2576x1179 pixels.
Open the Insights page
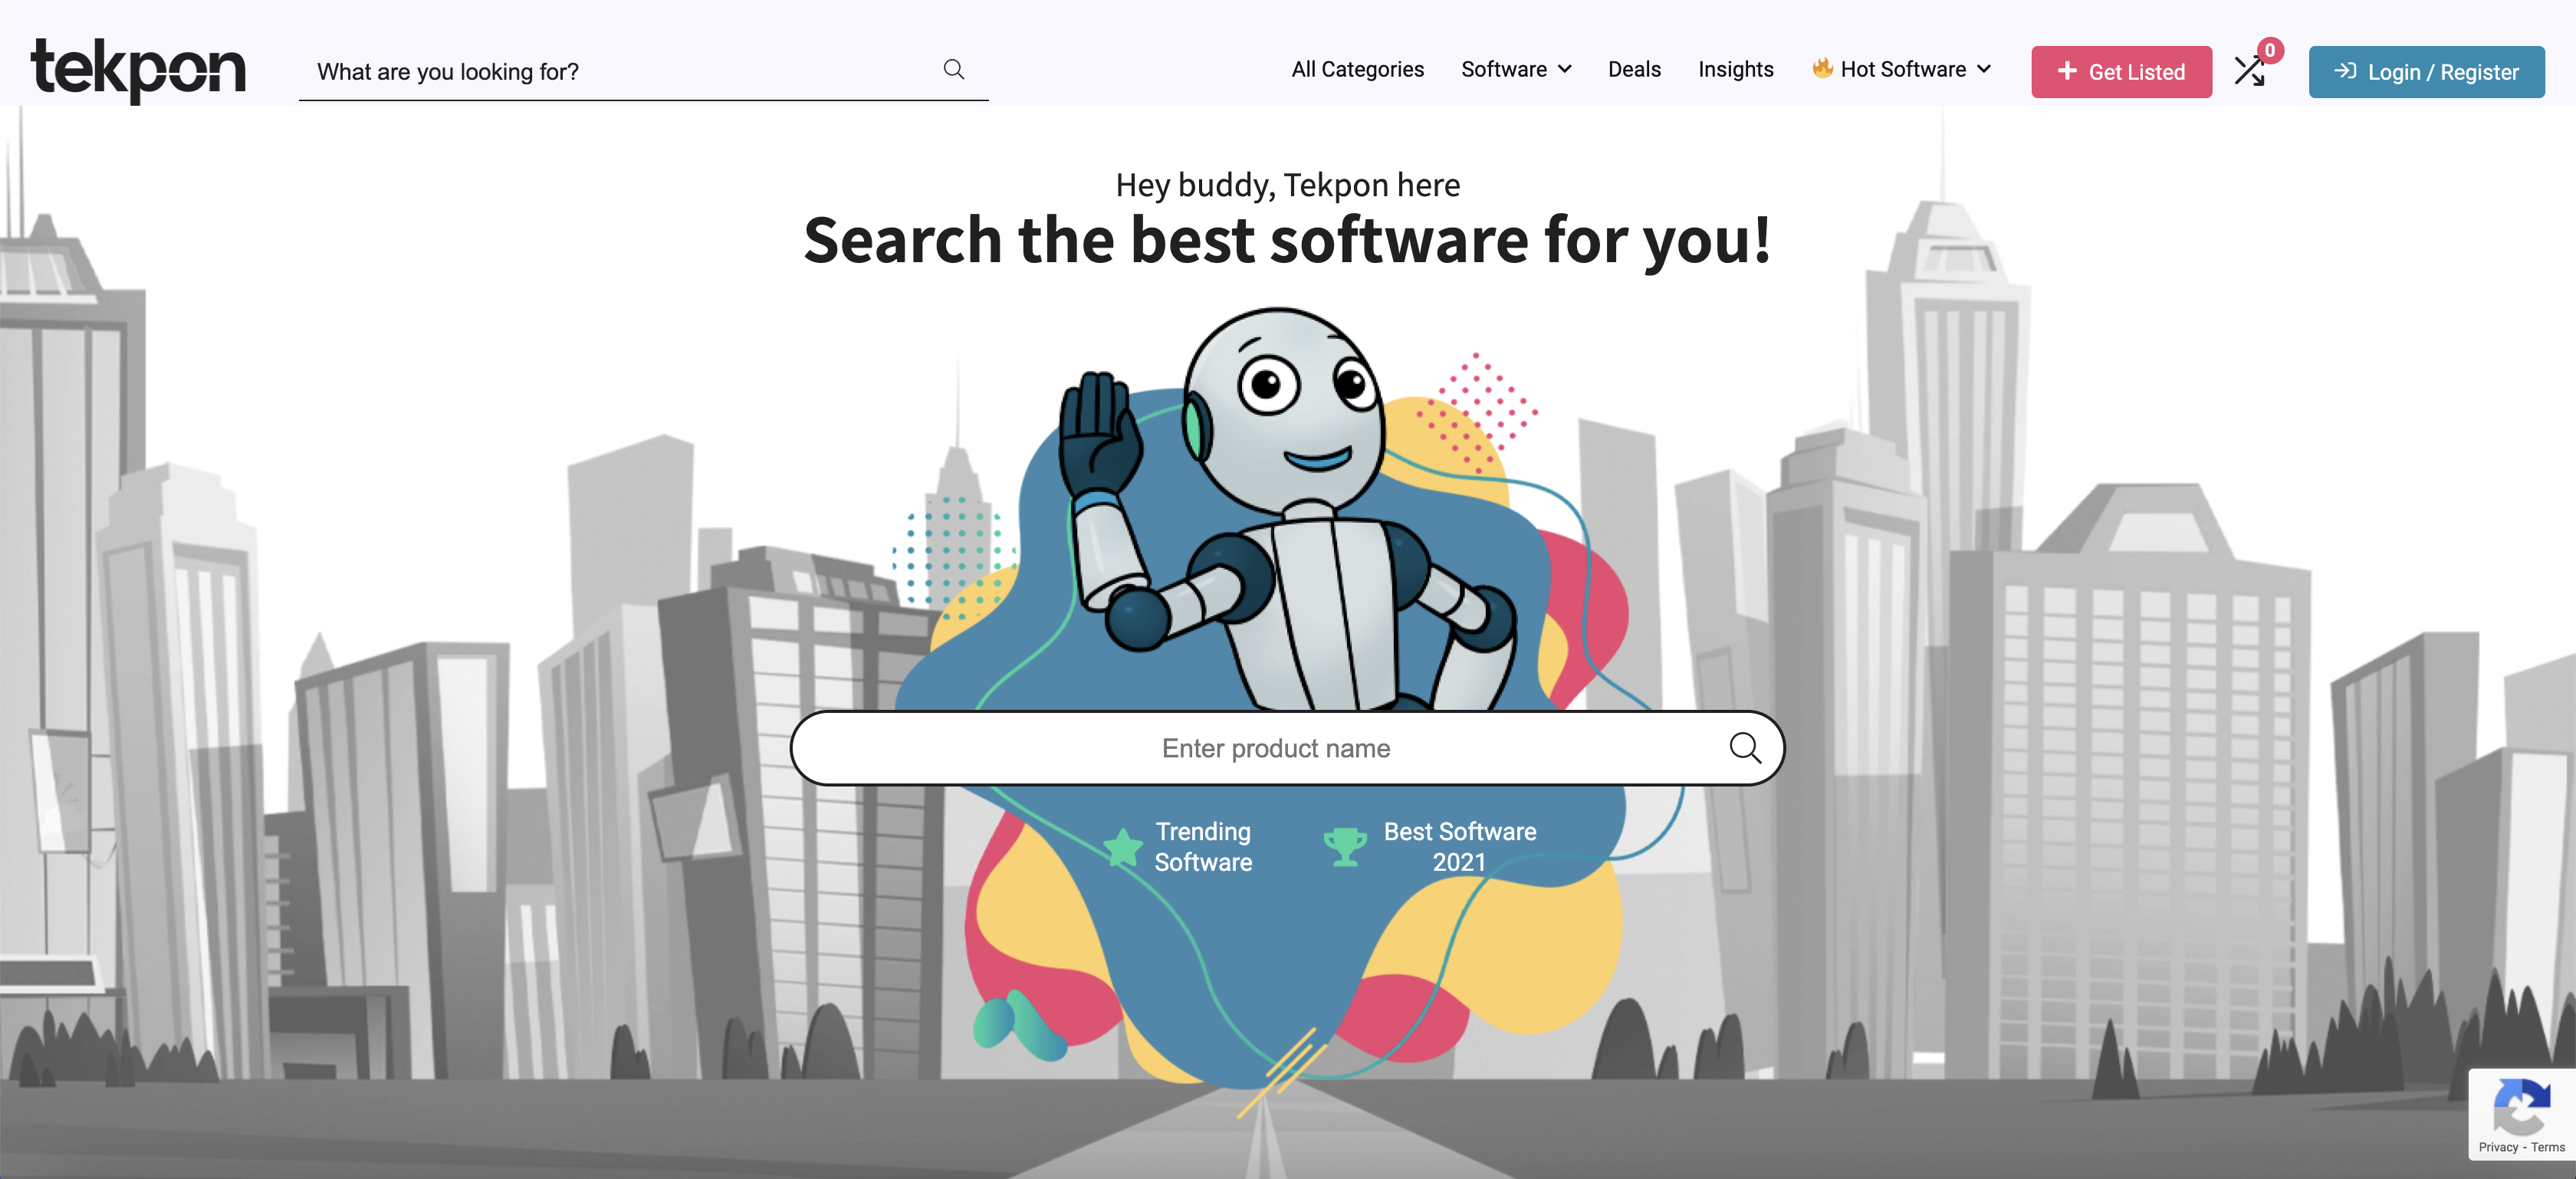[x=1735, y=70]
